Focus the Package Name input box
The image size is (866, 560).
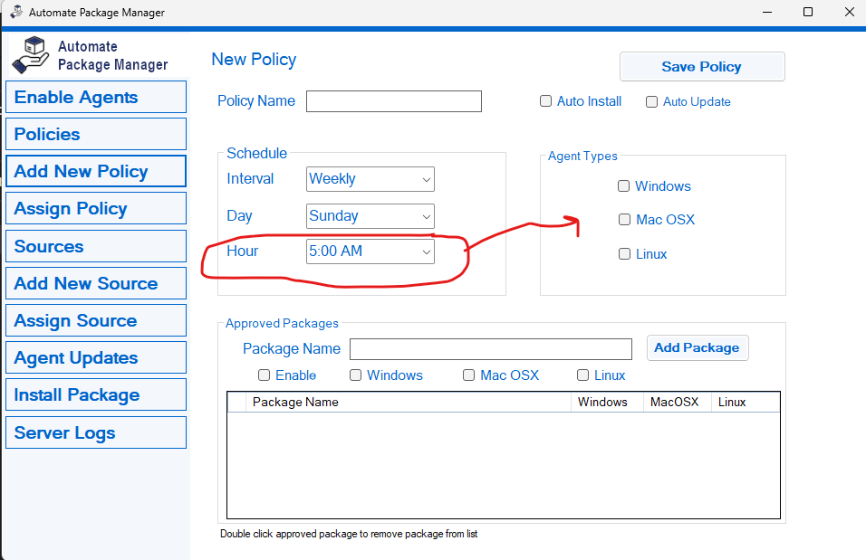pyautogui.click(x=490, y=349)
